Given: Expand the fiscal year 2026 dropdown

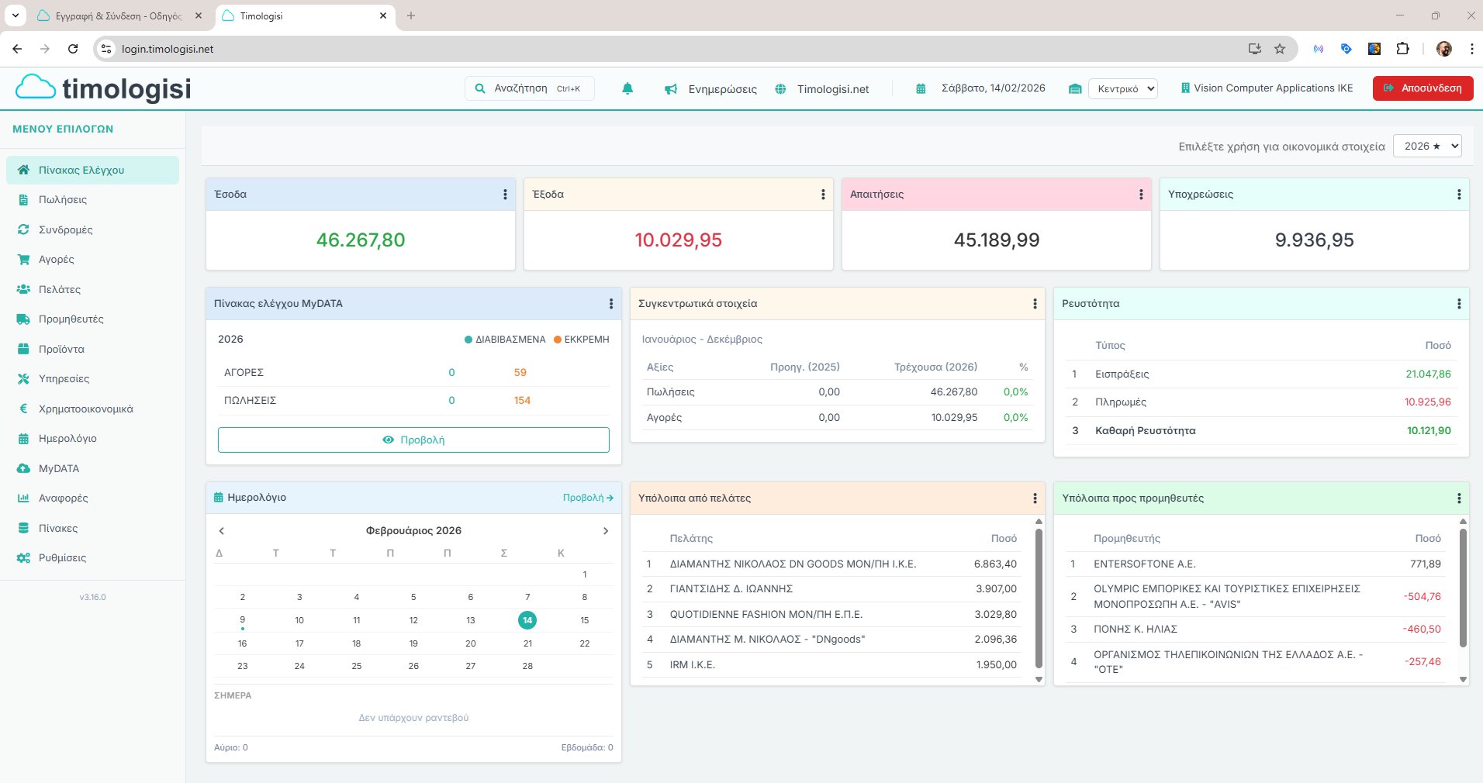Looking at the screenshot, I should pos(1427,146).
